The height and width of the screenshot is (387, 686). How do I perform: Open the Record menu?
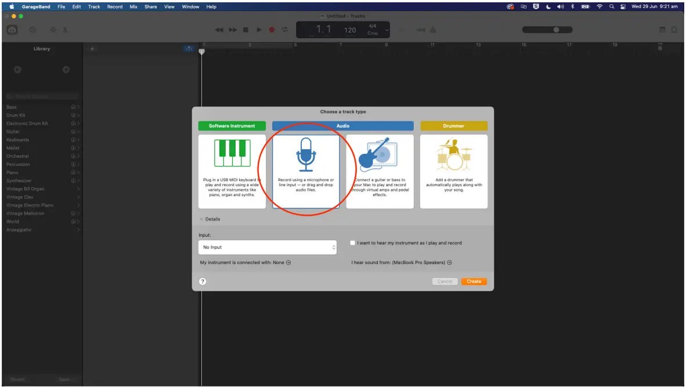[115, 6]
